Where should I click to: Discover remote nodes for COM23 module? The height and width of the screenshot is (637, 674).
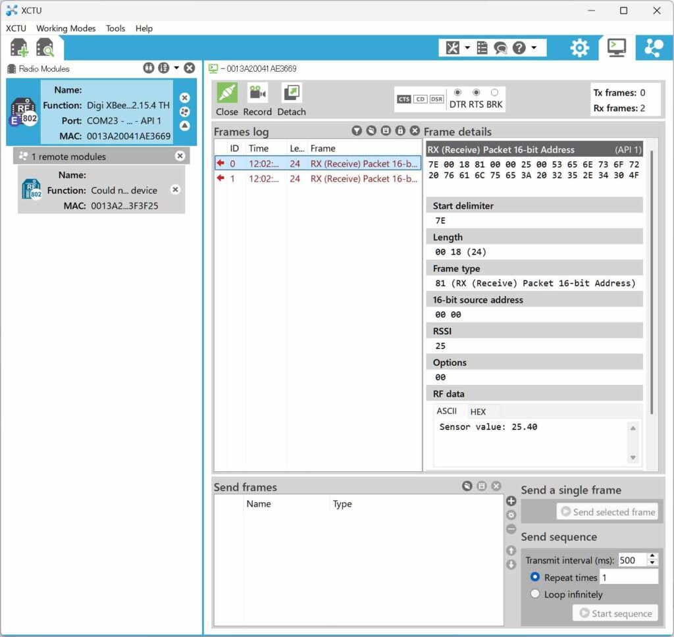(x=185, y=112)
